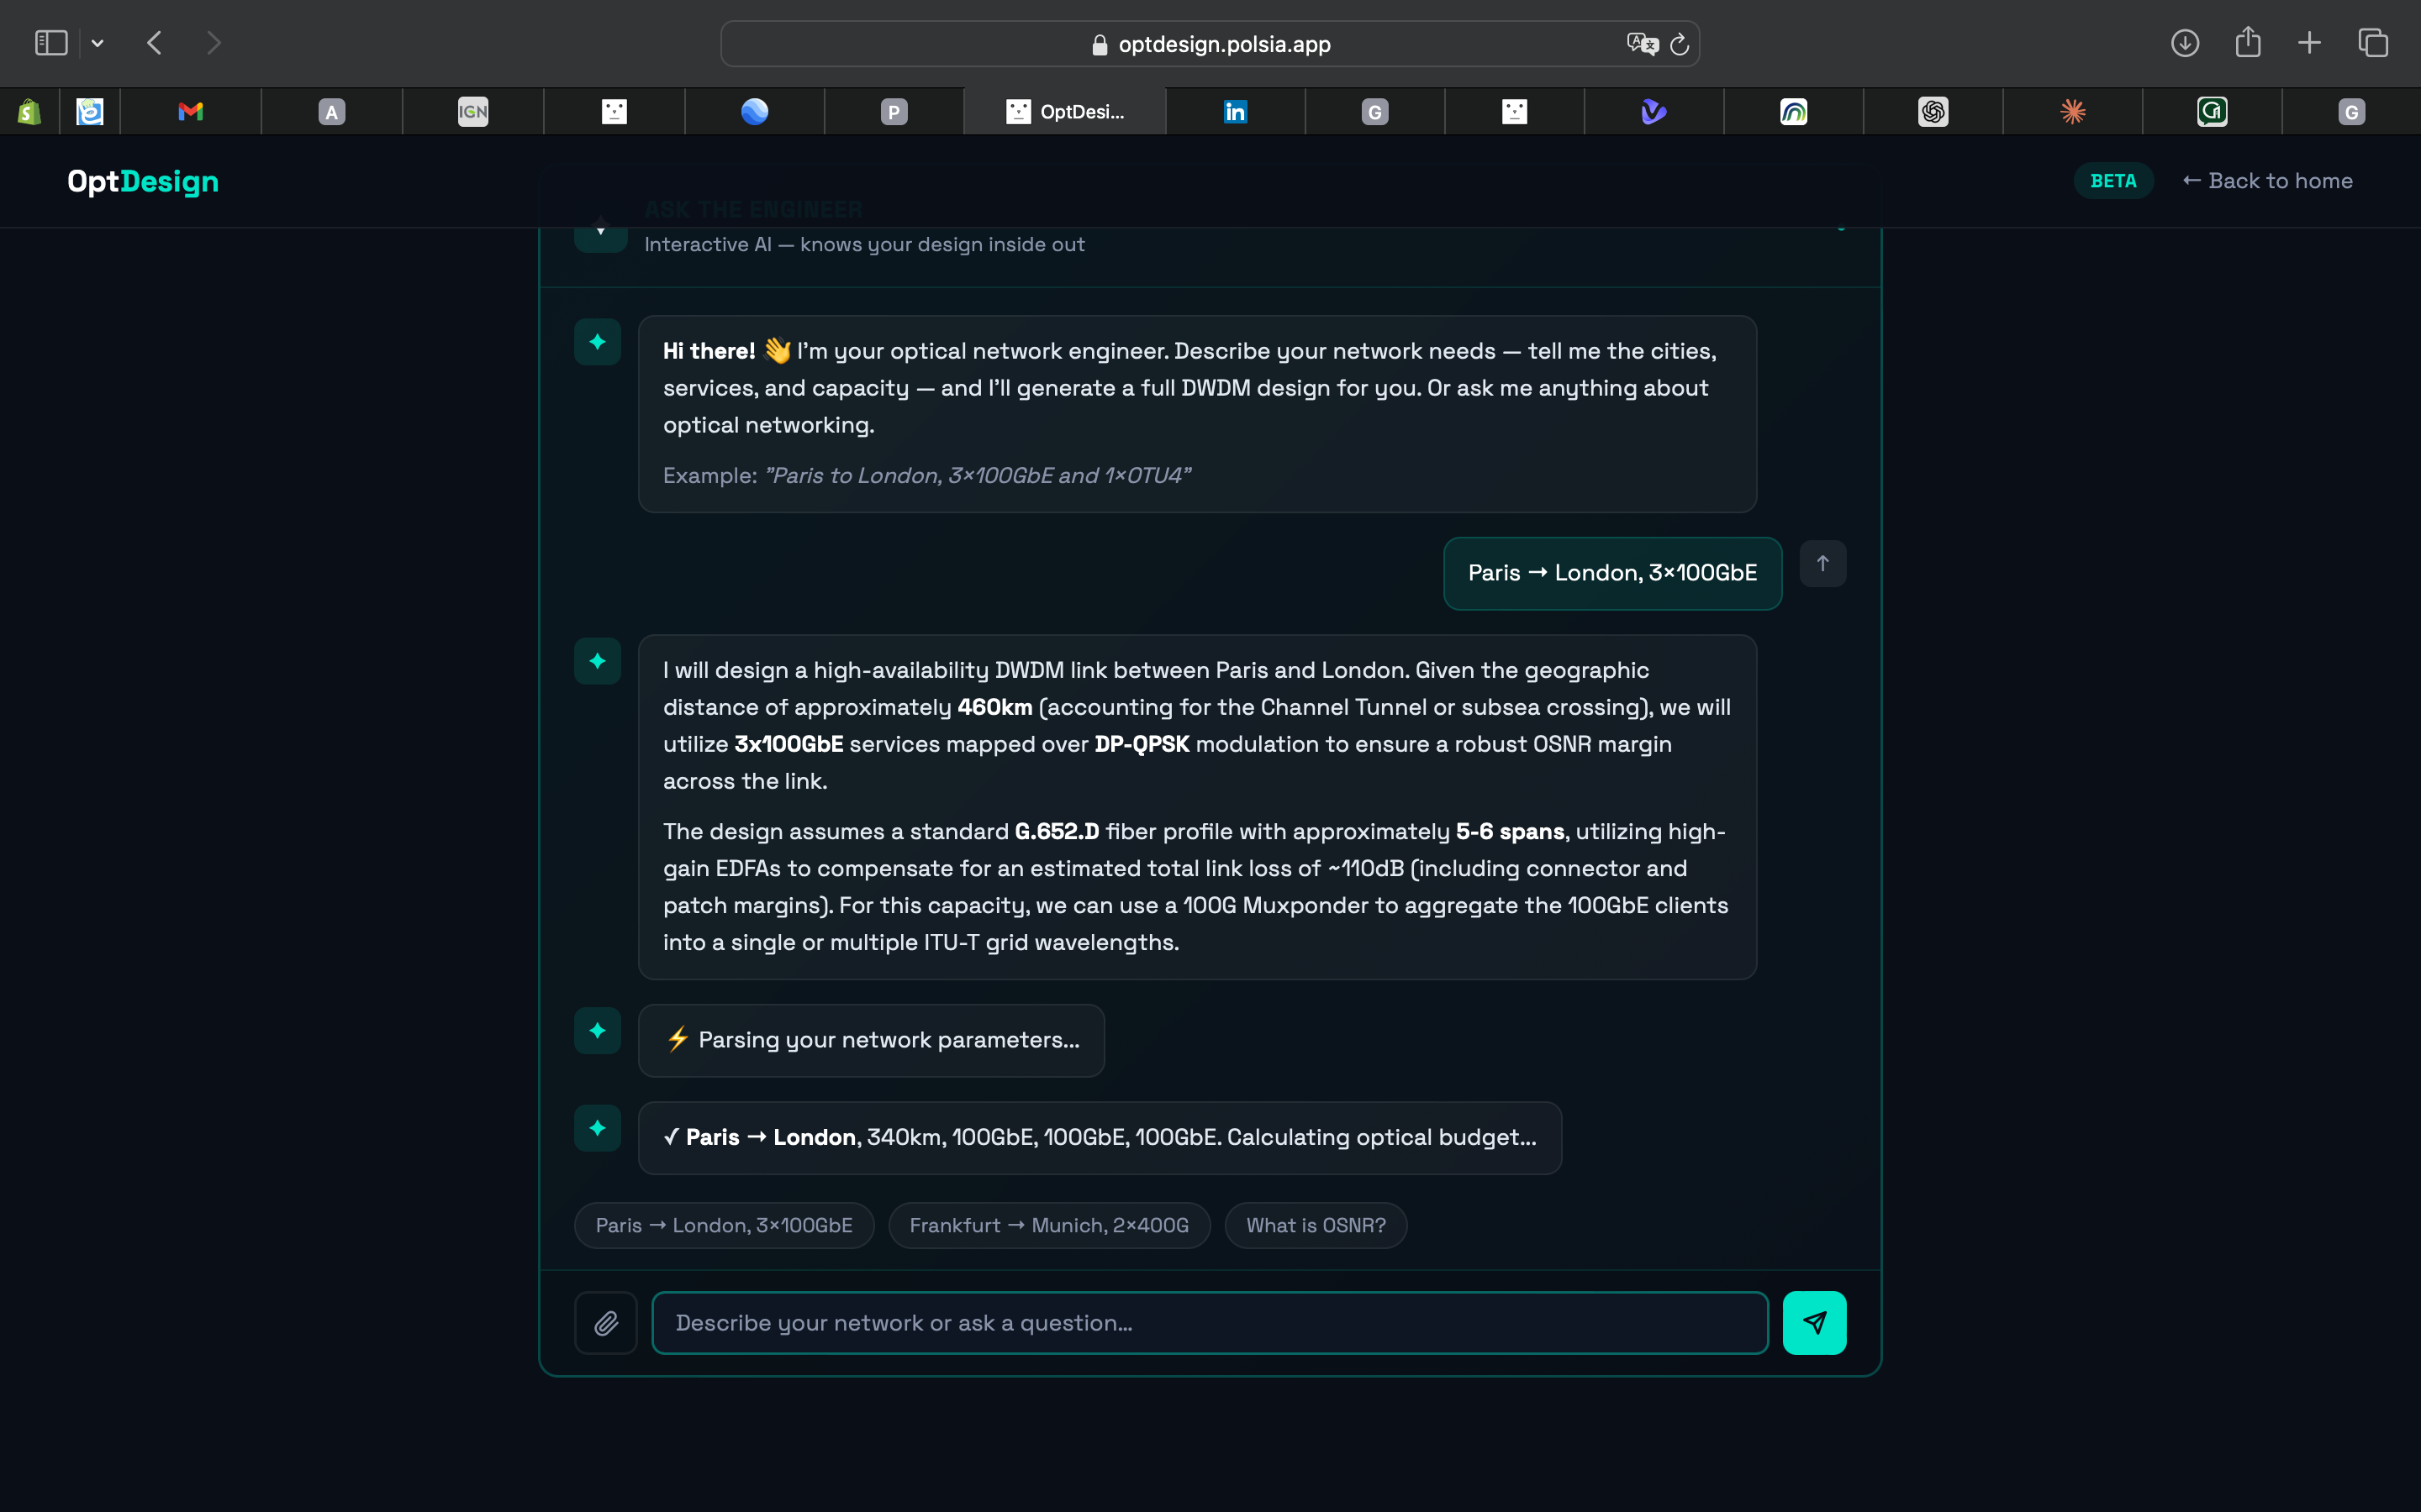Go back to the previous page
Viewport: 2421px width, 1512px height.
(x=154, y=43)
